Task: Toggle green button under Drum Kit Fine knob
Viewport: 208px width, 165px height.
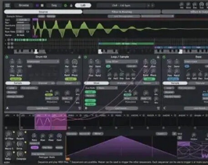Action: click(15, 79)
